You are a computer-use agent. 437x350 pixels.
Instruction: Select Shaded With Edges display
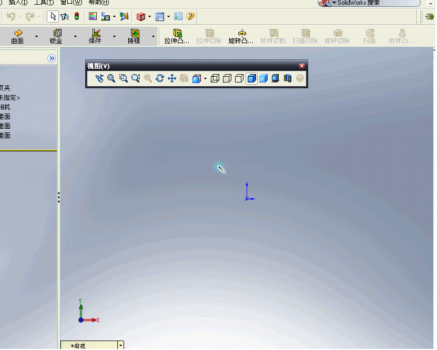tap(252, 78)
